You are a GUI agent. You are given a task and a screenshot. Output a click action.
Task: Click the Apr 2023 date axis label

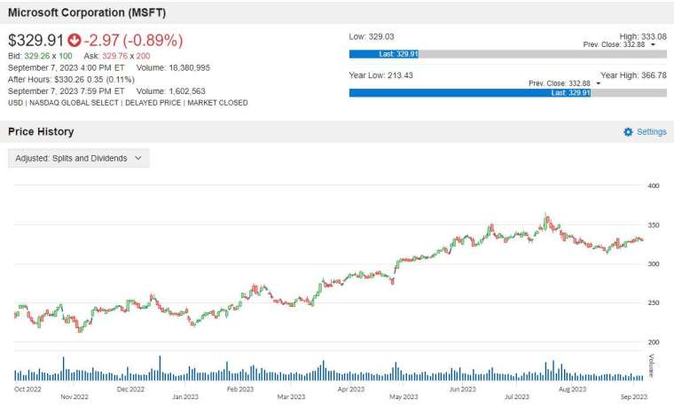[x=351, y=389]
